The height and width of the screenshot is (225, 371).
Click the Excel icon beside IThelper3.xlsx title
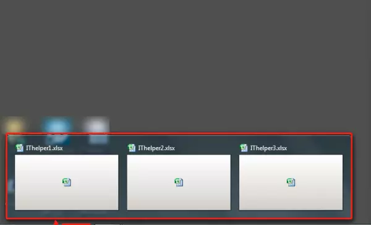click(244, 148)
